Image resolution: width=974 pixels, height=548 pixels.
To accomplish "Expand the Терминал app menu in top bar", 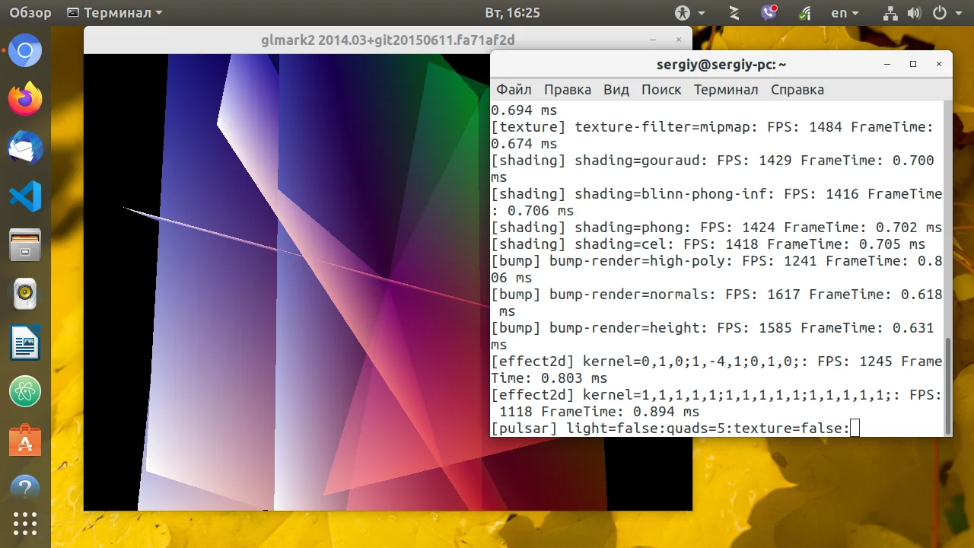I will (114, 12).
